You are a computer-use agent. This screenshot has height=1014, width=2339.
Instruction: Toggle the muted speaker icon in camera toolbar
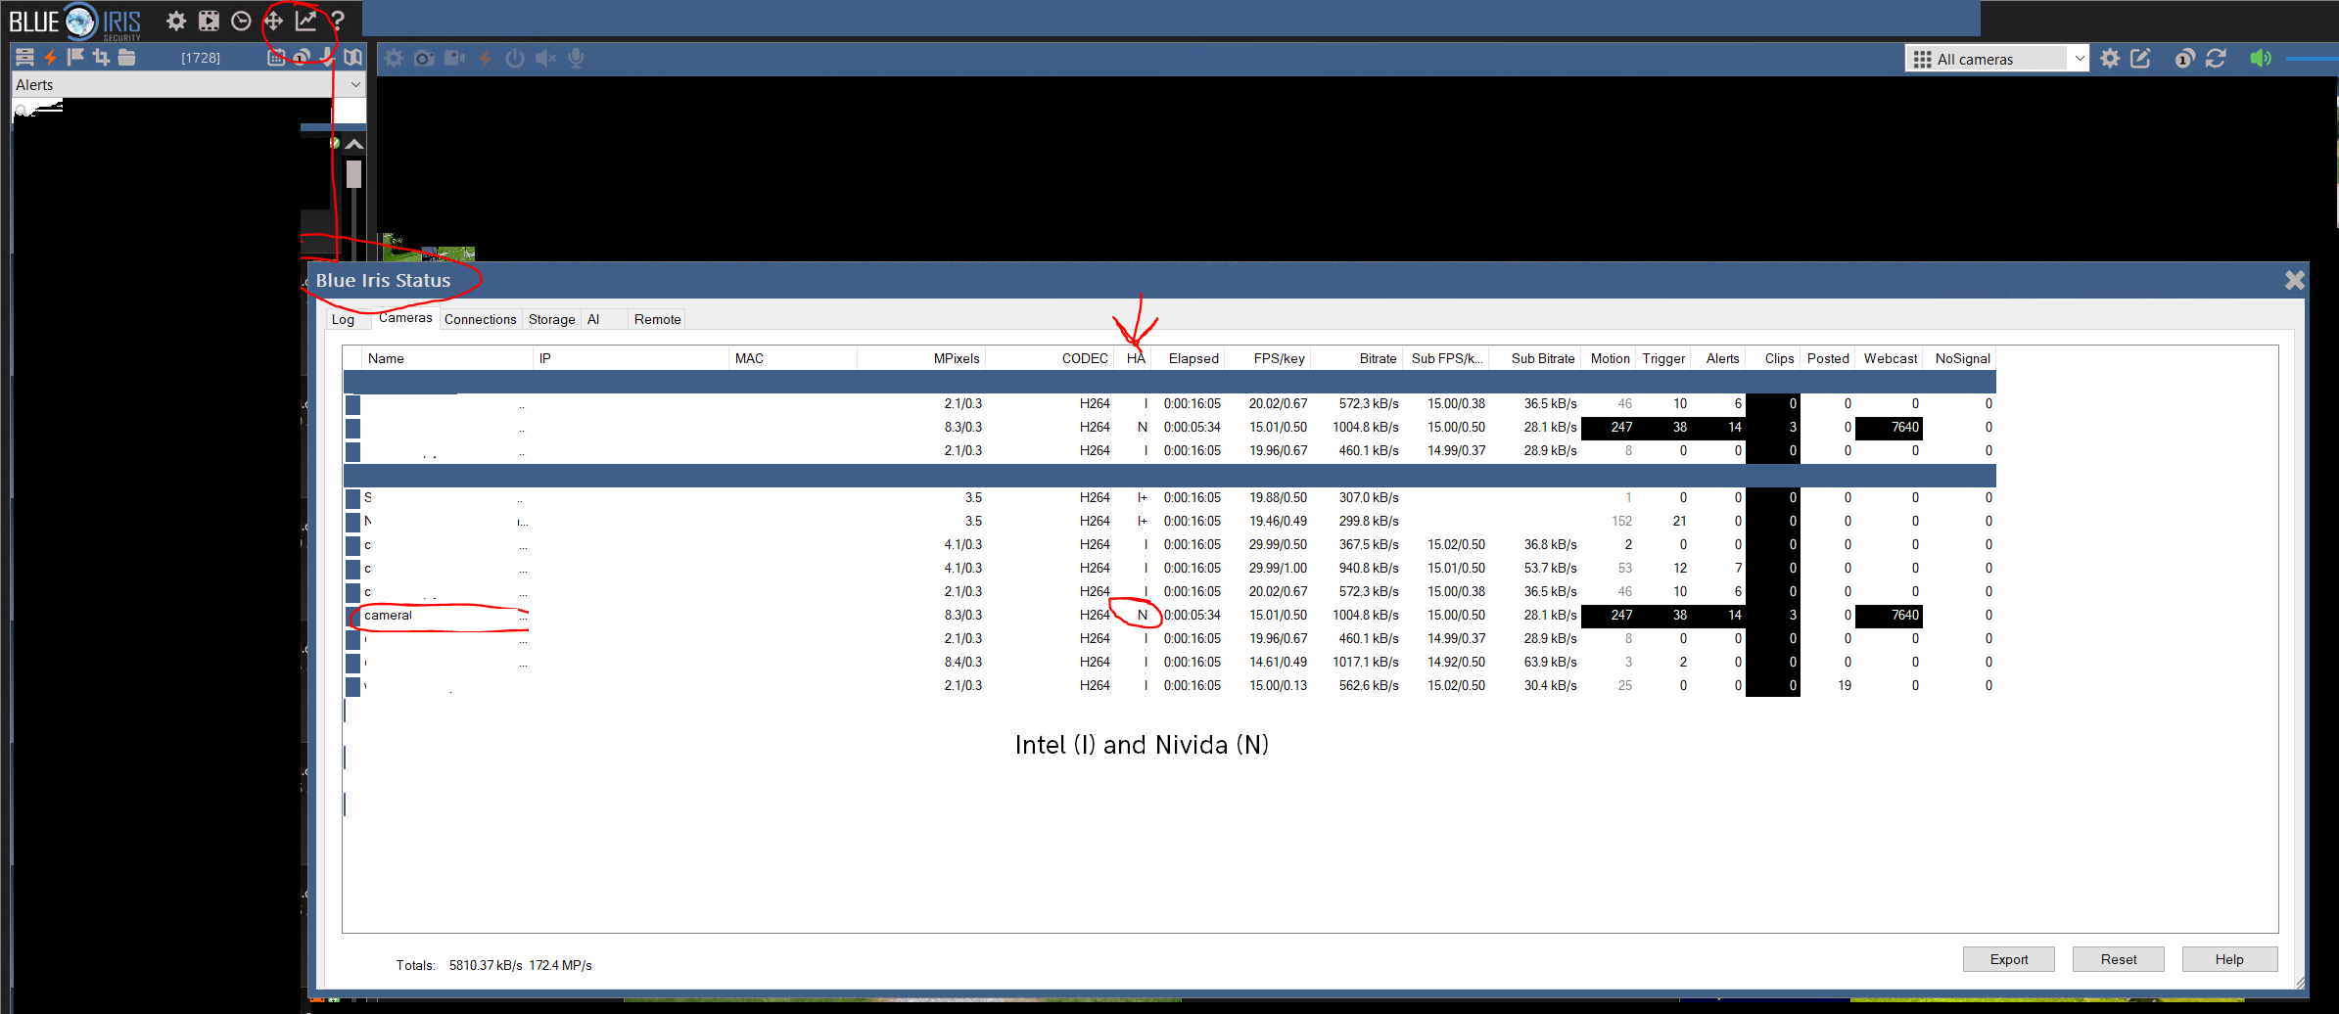(x=545, y=58)
